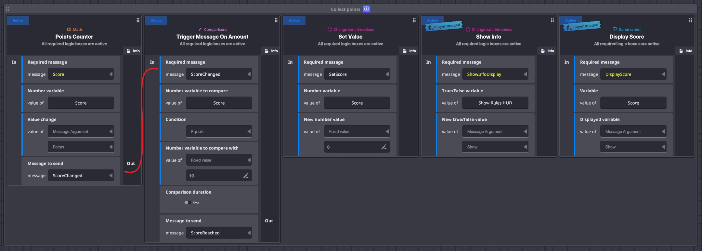Image resolution: width=702 pixels, height=251 pixels.
Task: Open Info for Show Info box
Action: (547, 51)
